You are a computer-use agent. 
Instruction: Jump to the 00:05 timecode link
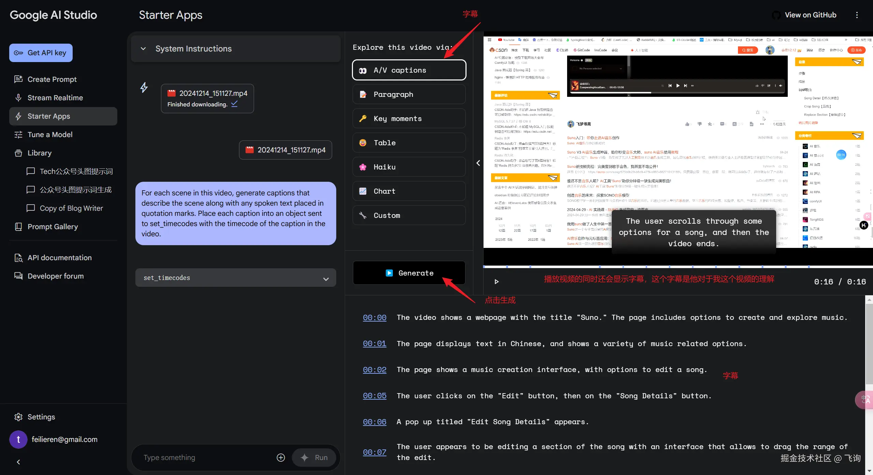tap(374, 396)
